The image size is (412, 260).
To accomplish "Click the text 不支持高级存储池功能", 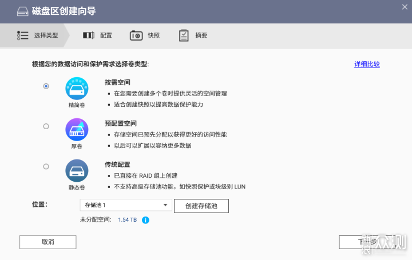I will coord(144,186).
